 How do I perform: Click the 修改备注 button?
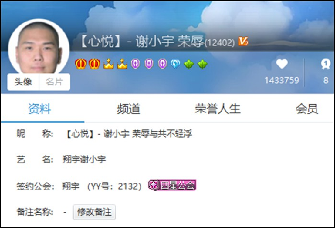coord(94,212)
